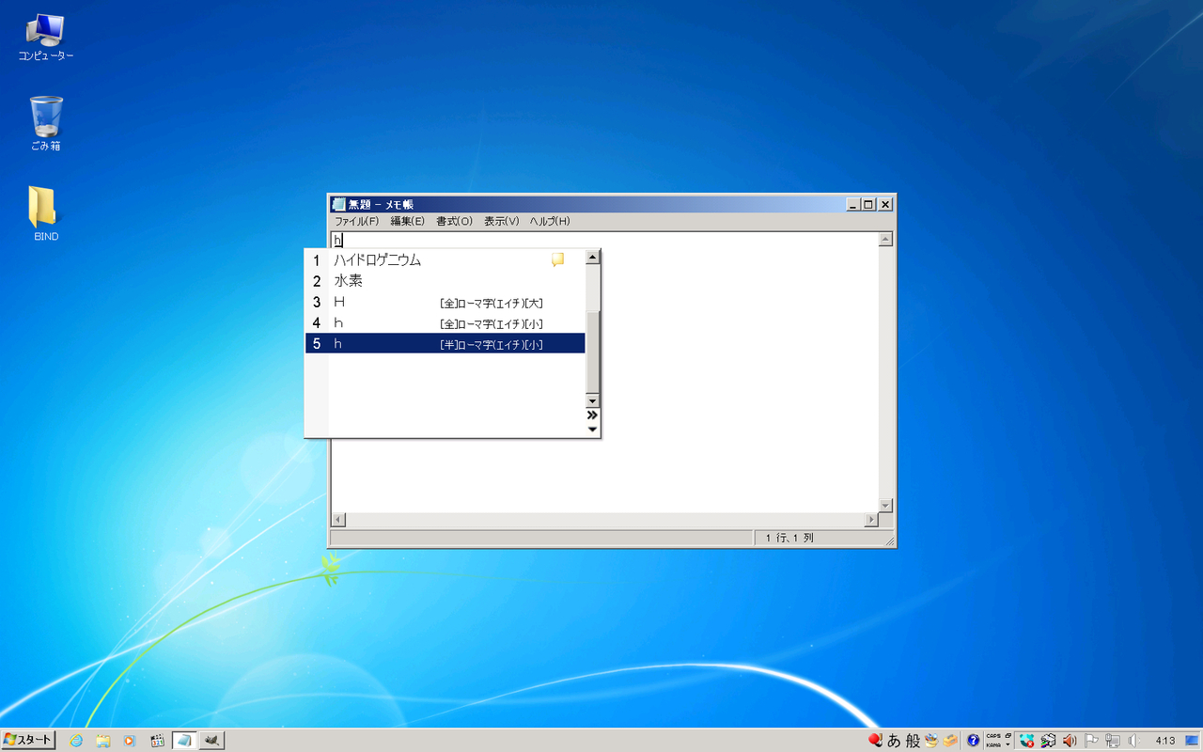Click the status bar text 1 行、1 列
Screen dimensions: 1203x752
[x=789, y=539]
